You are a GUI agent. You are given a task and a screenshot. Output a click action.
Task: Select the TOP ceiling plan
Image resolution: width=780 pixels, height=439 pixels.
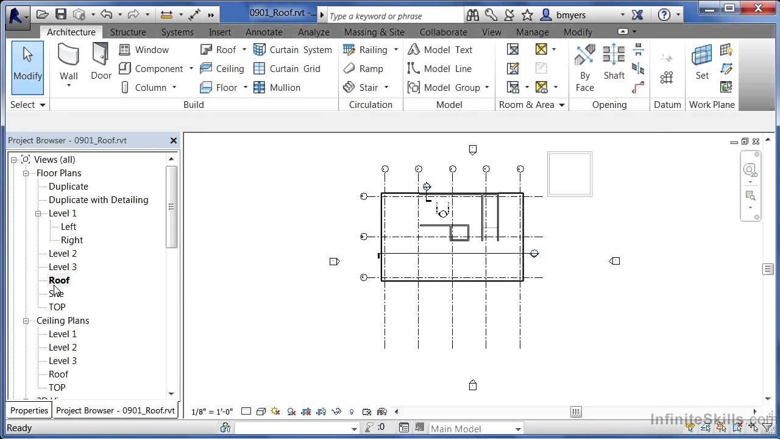[57, 388]
